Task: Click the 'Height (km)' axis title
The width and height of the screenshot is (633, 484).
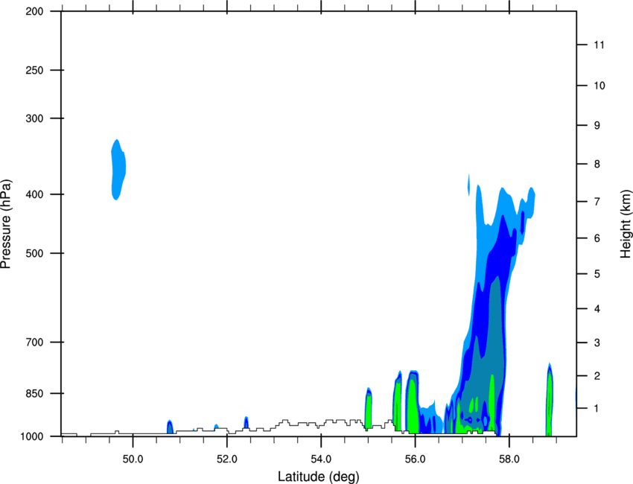Action: point(626,224)
